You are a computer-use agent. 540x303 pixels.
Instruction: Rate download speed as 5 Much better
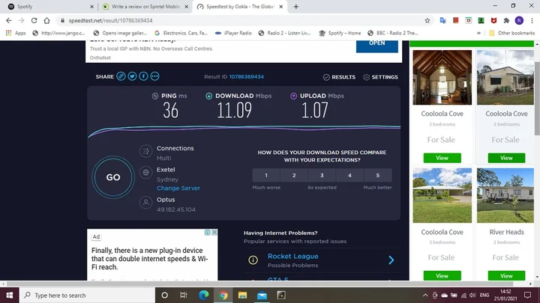pos(378,175)
